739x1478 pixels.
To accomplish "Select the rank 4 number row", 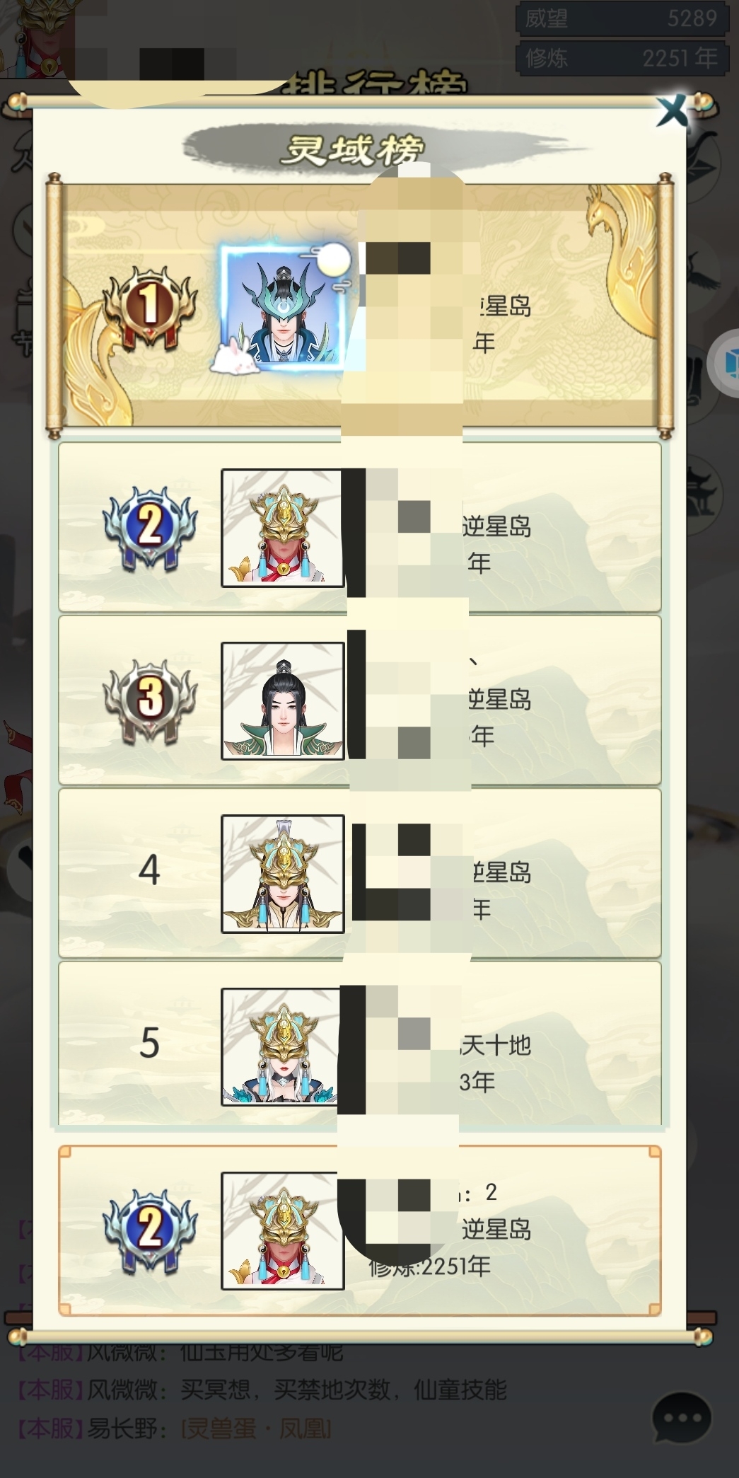I will pyautogui.click(x=359, y=873).
